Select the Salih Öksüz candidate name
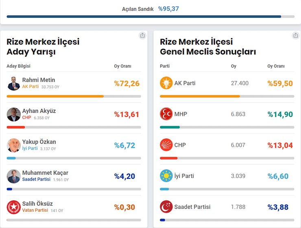 pyautogui.click(x=37, y=204)
